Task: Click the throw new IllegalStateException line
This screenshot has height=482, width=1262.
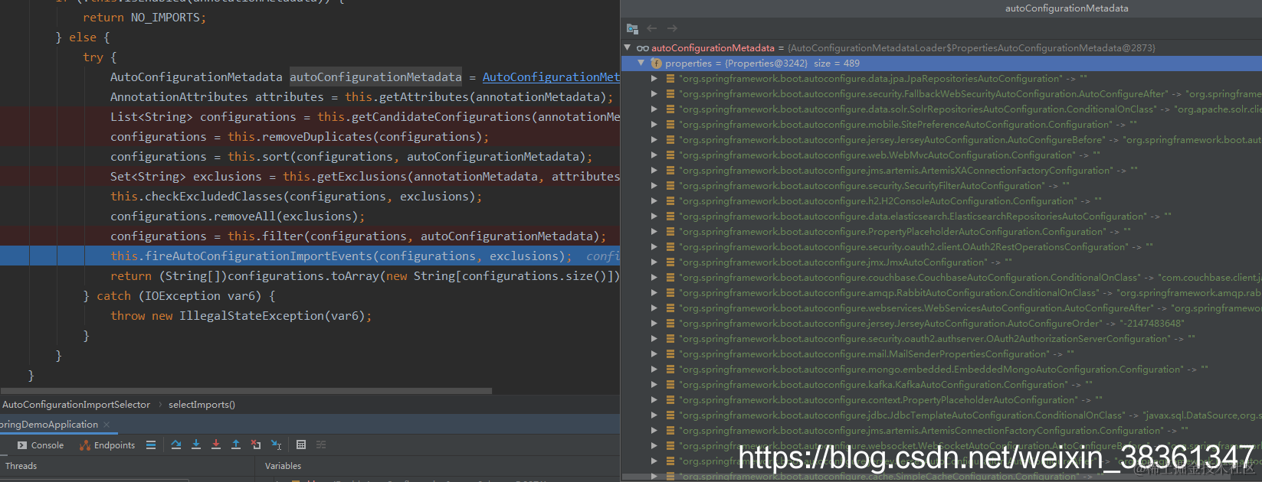Action: coord(241,316)
